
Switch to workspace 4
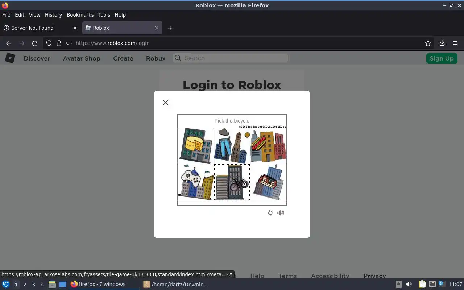pyautogui.click(x=42, y=285)
